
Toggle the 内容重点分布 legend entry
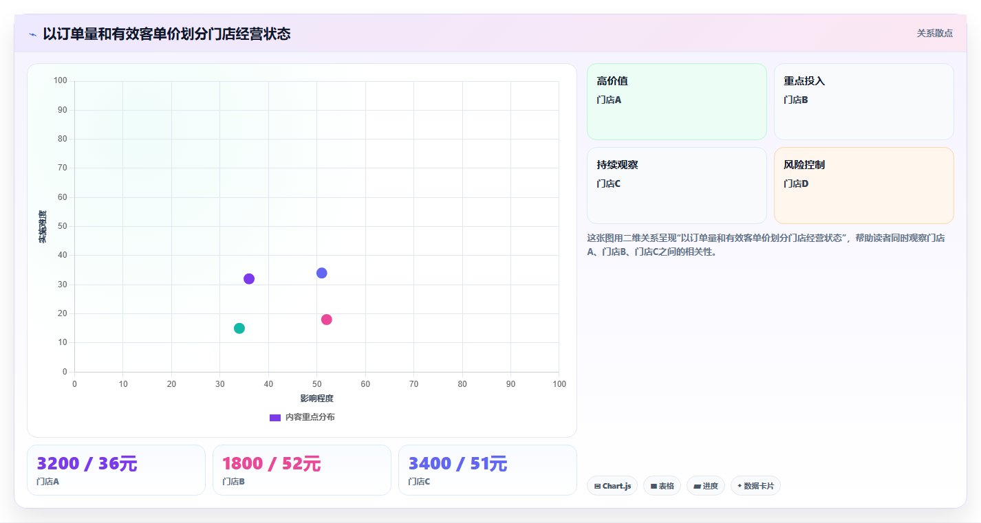pyautogui.click(x=302, y=417)
